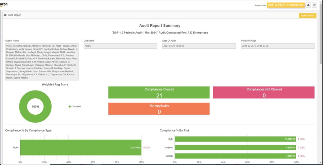Viewport: 323px width, 165px height.
Task: Click the green Rule compliance bar
Action: click(81, 147)
